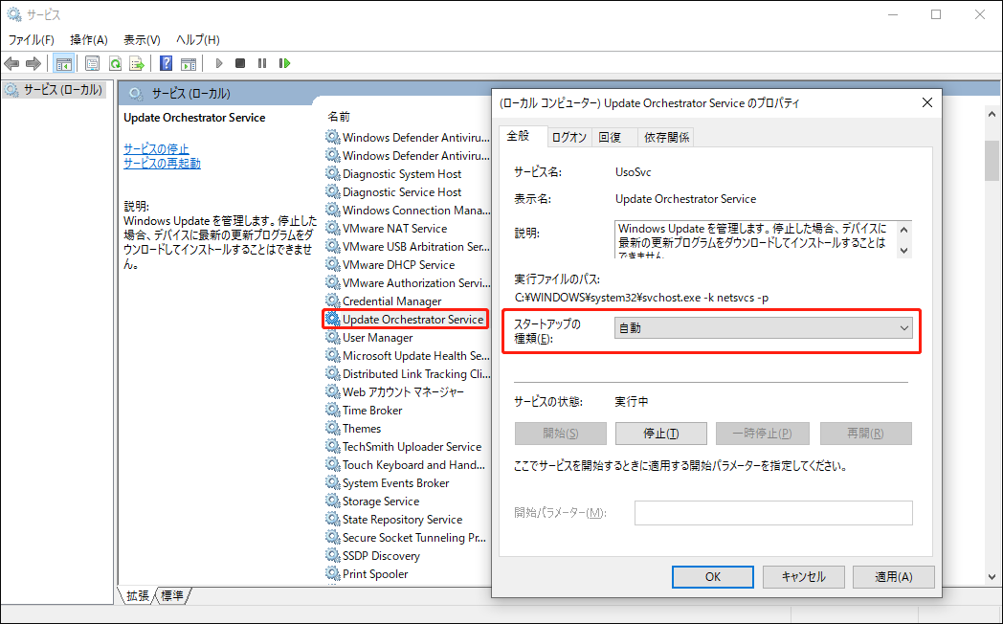Toggle the console tree toolbar icon
Viewport: 1003px width, 624px height.
coord(63,63)
